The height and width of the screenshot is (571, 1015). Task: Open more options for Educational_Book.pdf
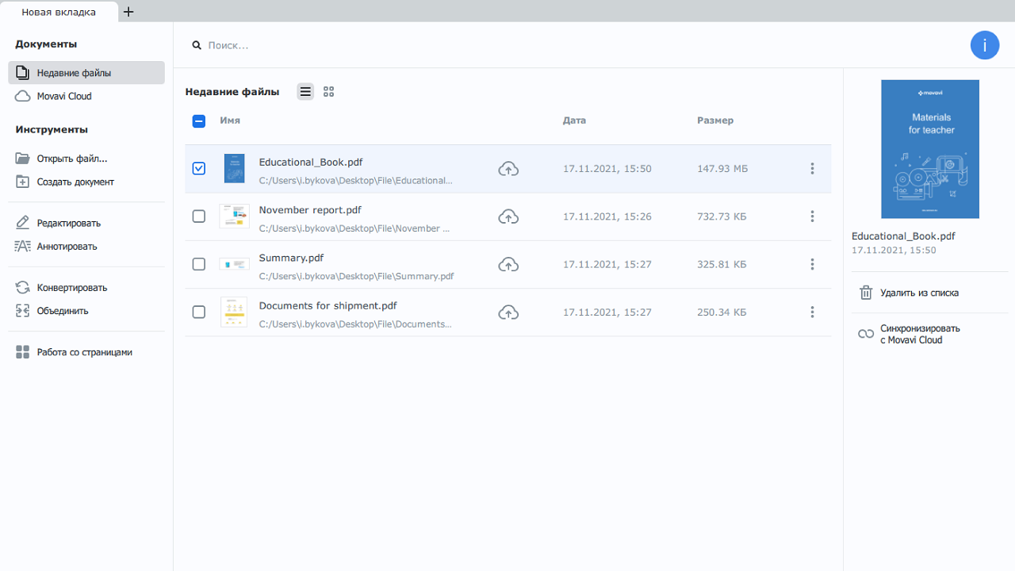[812, 168]
